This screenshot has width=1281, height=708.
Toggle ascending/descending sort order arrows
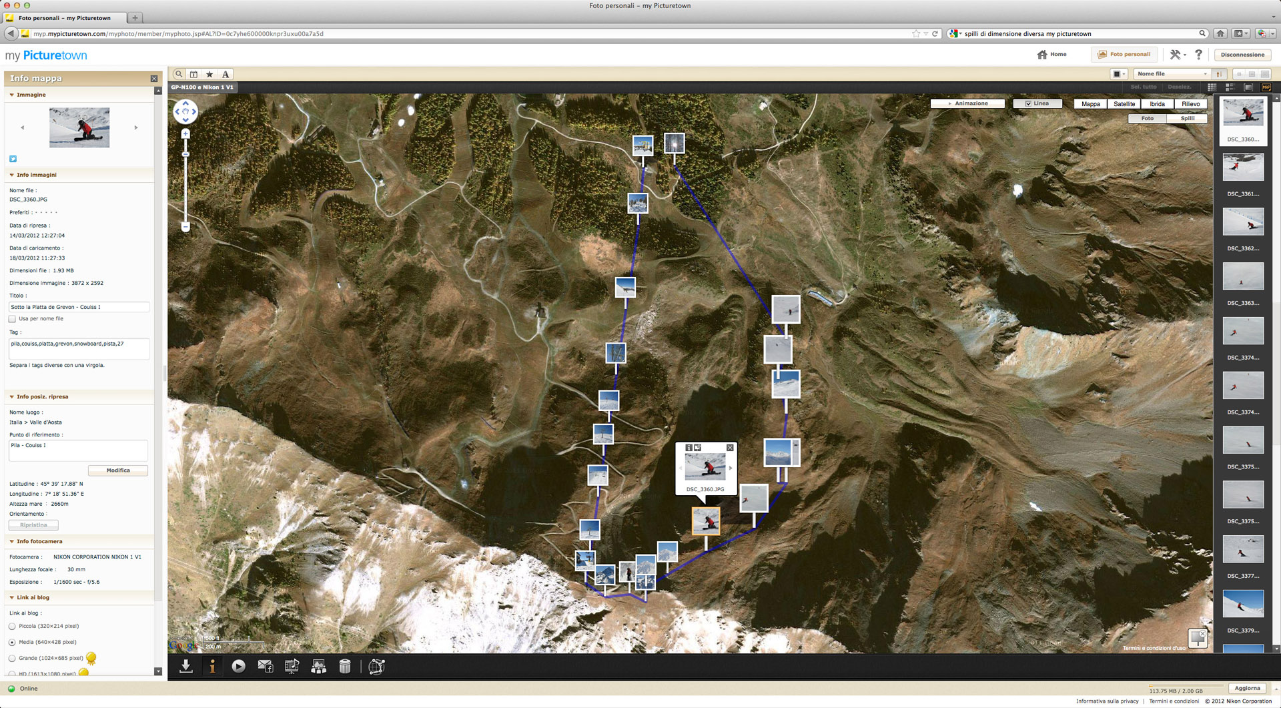tap(1219, 74)
